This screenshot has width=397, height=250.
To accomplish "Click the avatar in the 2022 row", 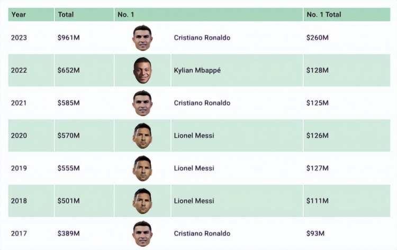I will pyautogui.click(x=142, y=70).
